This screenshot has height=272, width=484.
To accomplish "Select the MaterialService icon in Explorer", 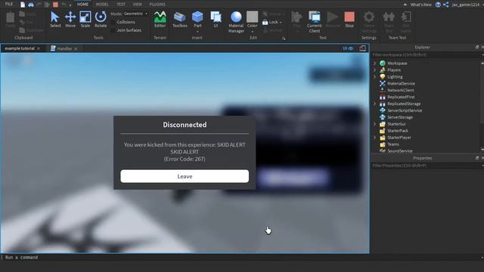I will click(x=383, y=84).
